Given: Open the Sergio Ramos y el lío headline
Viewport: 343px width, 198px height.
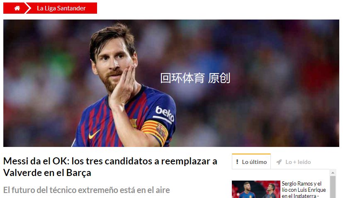Looking at the screenshot, I should click(x=304, y=190).
